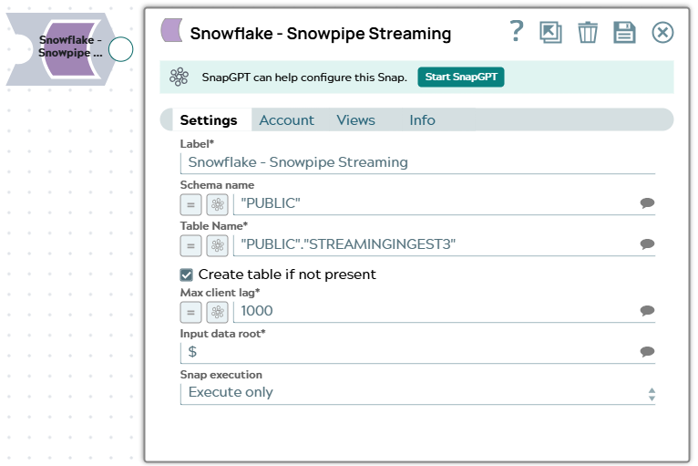
Task: Open SnapGPT helper for Table Name
Action: [217, 245]
